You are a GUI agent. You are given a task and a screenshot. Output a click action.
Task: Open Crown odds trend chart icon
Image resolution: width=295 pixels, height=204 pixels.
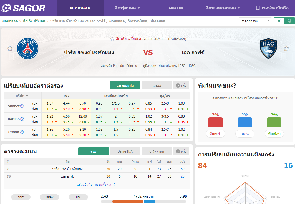(22, 132)
